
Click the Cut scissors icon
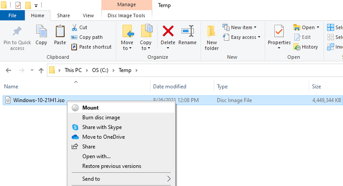pyautogui.click(x=74, y=27)
